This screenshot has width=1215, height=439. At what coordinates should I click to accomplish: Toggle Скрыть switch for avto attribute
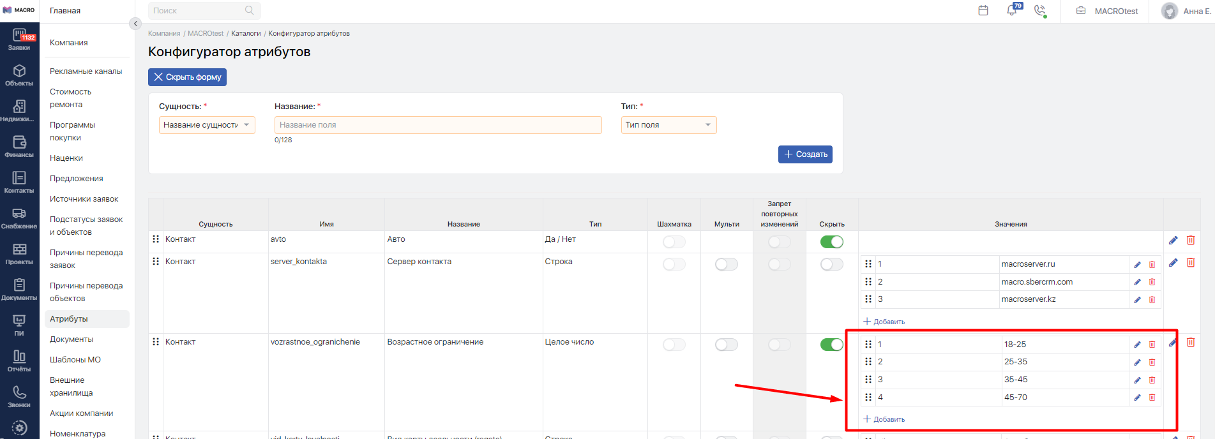point(831,242)
